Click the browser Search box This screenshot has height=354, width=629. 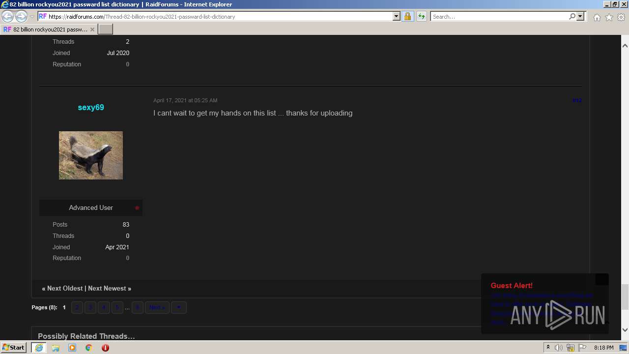pos(499,16)
